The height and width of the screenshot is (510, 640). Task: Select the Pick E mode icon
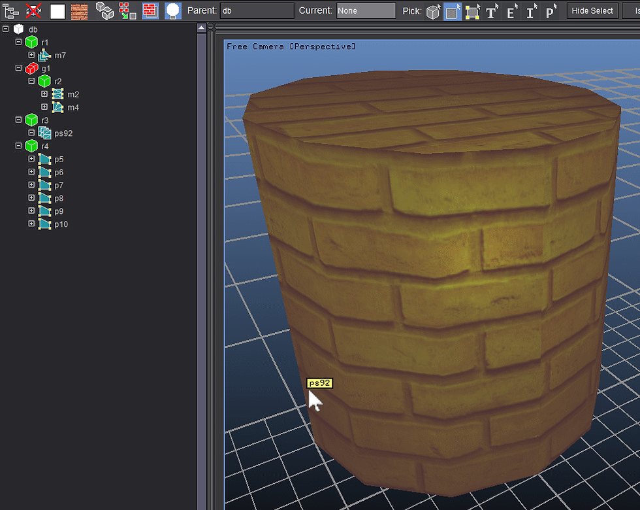[512, 12]
